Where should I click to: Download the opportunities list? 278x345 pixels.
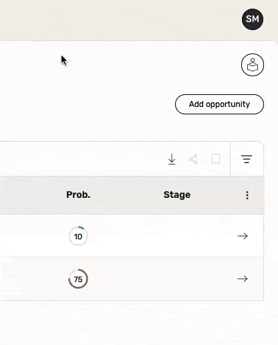pos(172,159)
